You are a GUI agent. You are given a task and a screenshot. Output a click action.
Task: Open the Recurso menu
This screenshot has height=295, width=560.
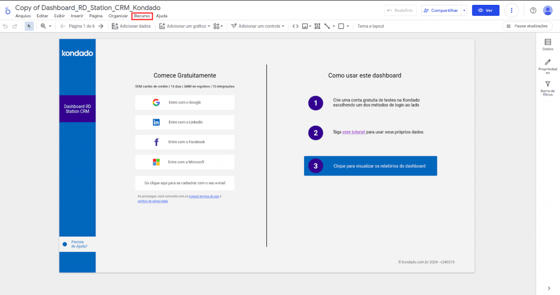pyautogui.click(x=142, y=16)
